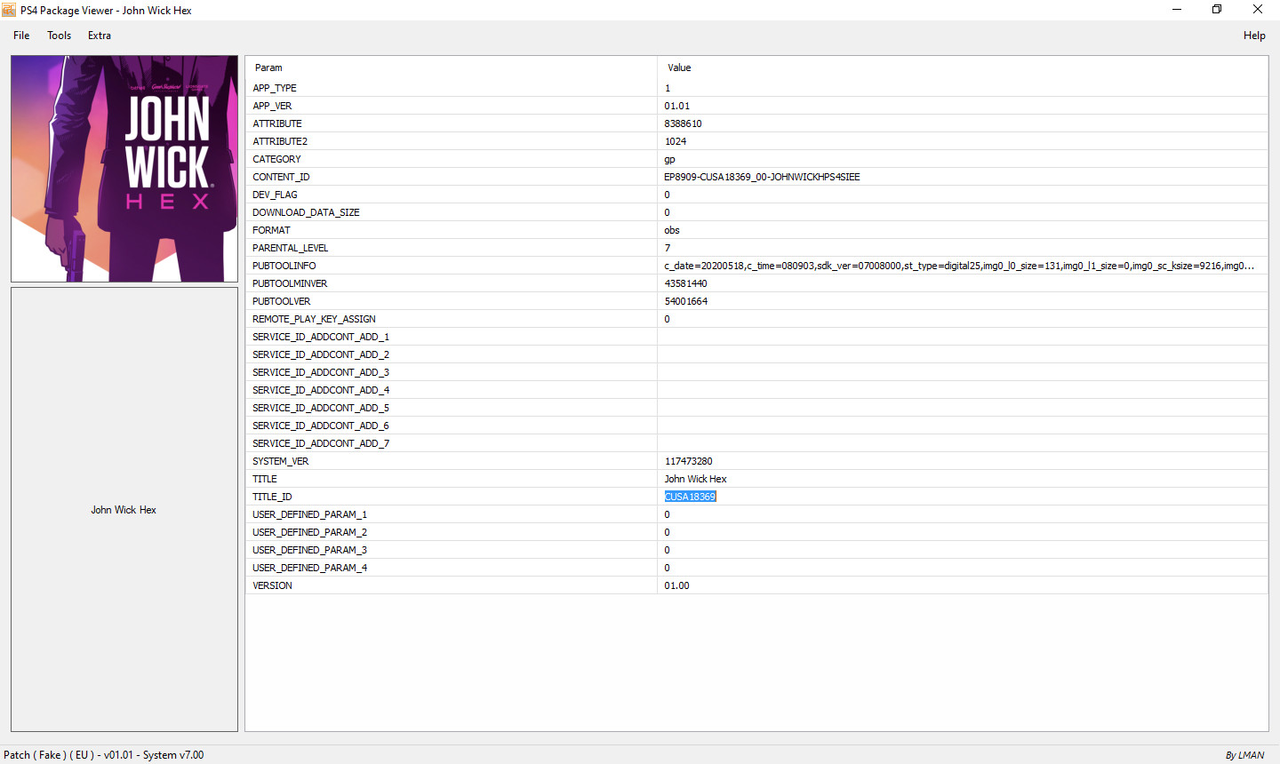Select the FORMAT parameter
The image size is (1280, 764).
(x=271, y=230)
